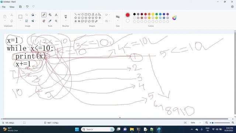This screenshot has height=133, width=236.
Task: Choose the orange color swatch
Action: 149,14
